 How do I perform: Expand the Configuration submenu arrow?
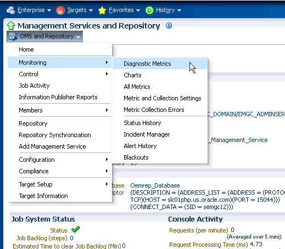point(107,160)
